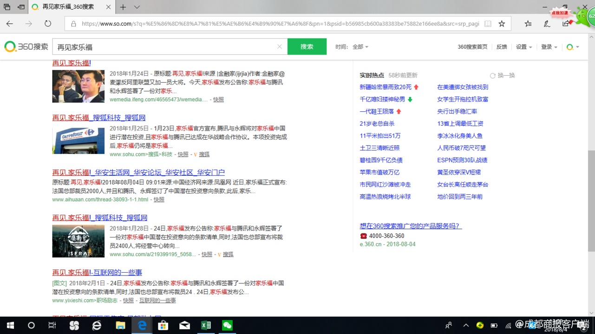595x334 pixels.
Task: Open 360搜索首页 link
Action: (x=472, y=47)
